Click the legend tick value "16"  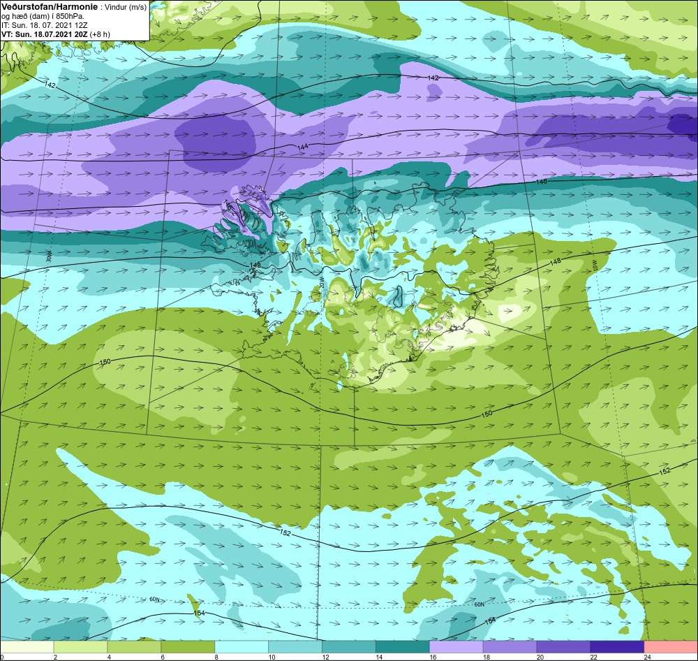click(x=433, y=657)
